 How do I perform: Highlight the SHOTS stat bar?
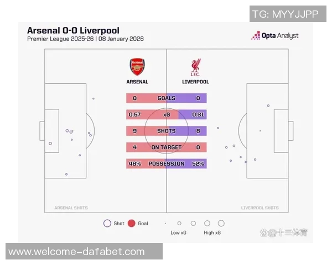tap(166, 131)
